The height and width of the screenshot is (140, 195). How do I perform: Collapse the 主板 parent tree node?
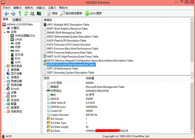coord(5,32)
